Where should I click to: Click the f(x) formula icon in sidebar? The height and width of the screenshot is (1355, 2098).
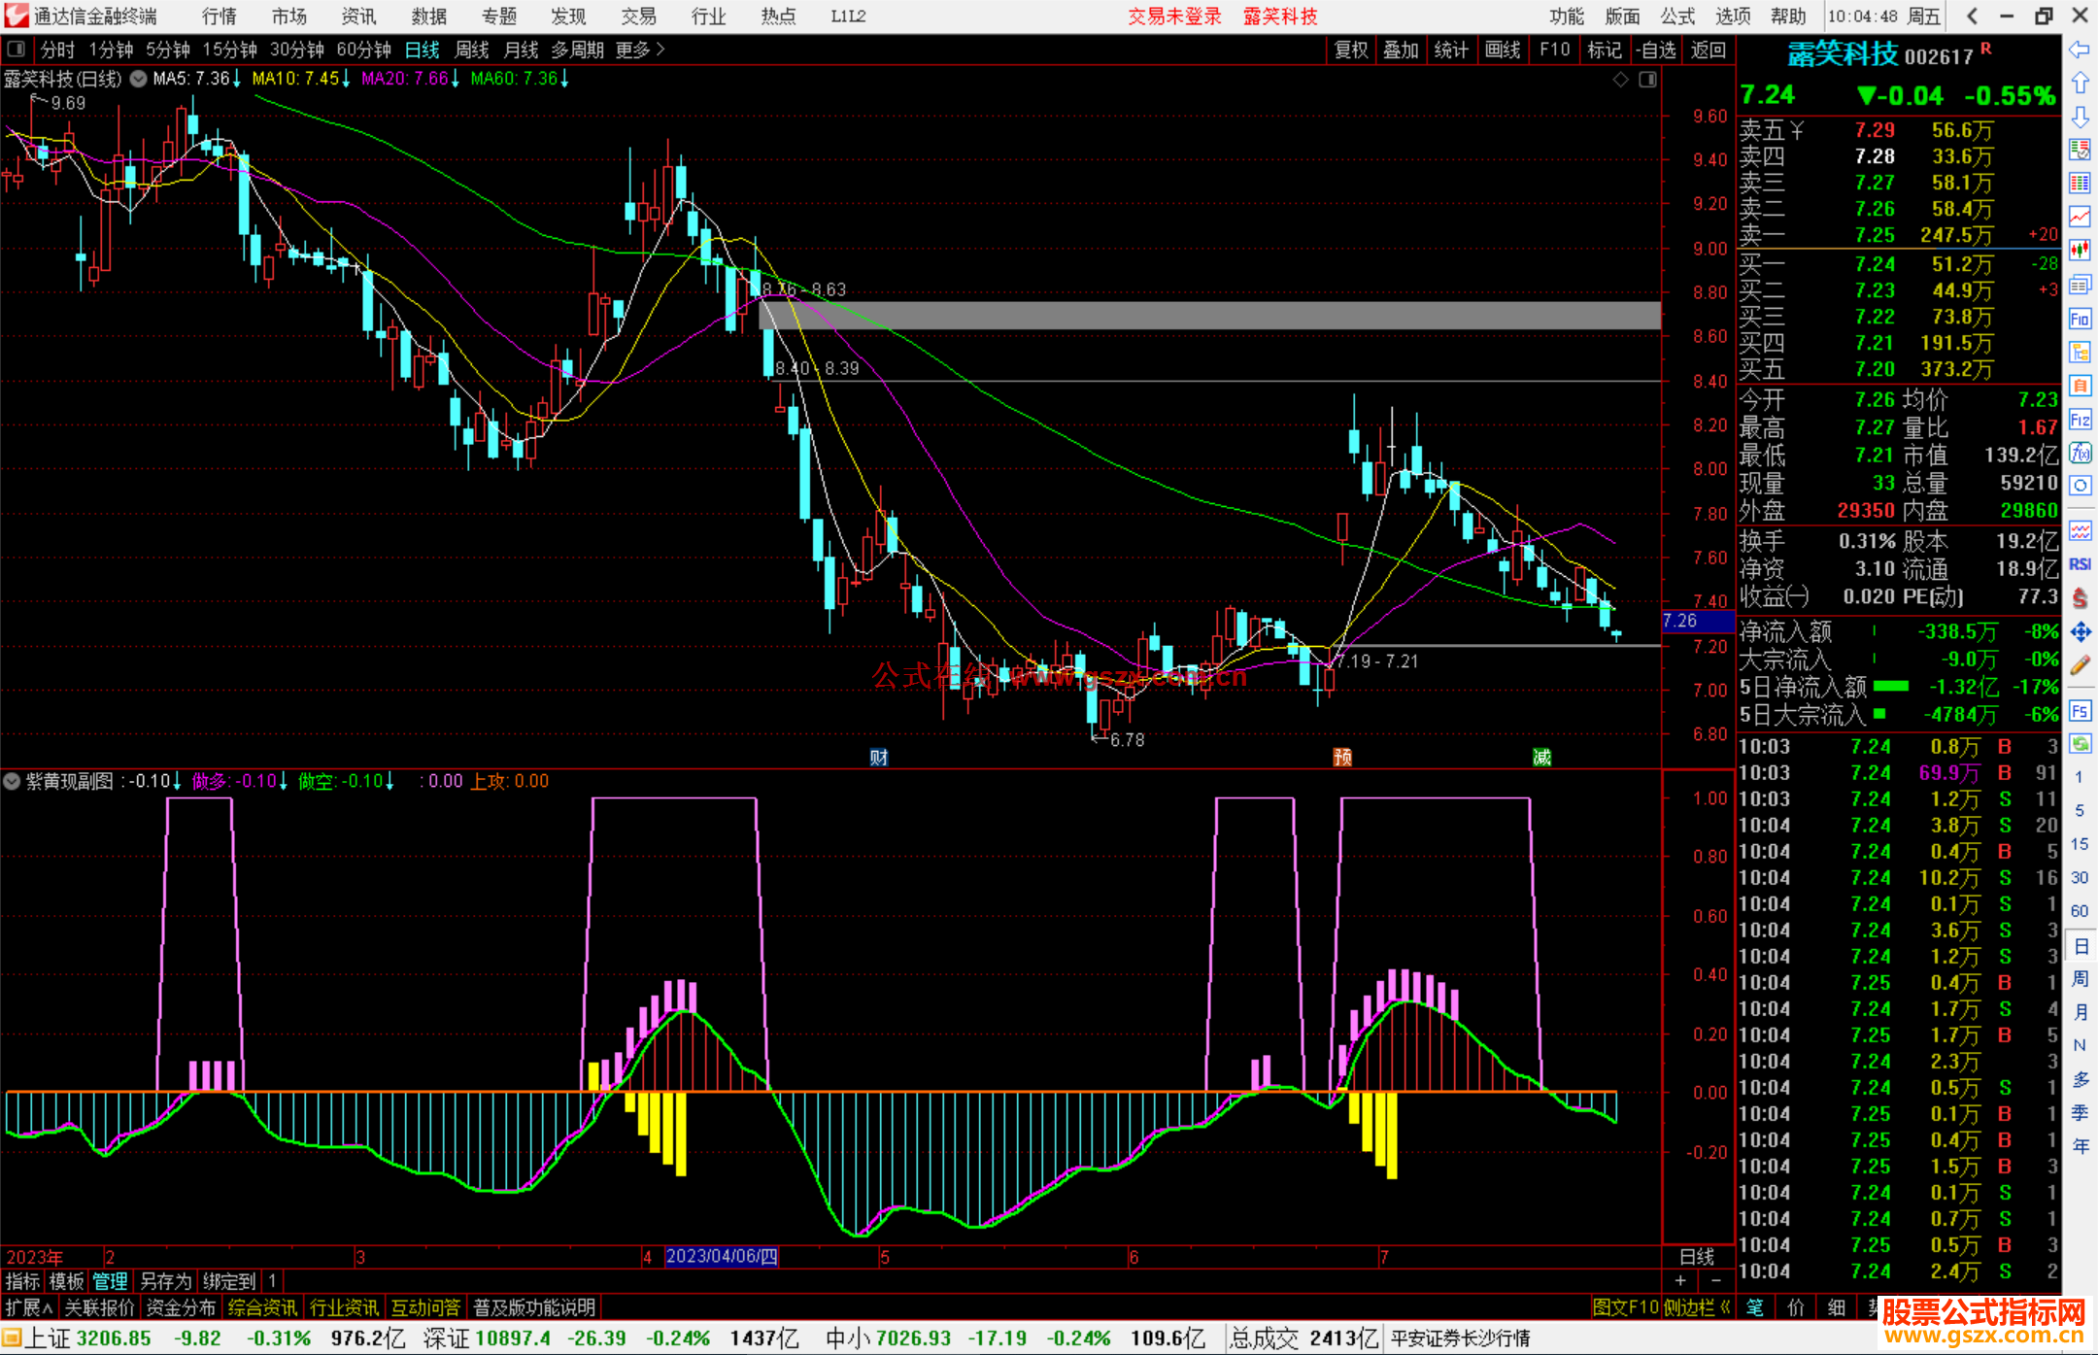(2080, 453)
